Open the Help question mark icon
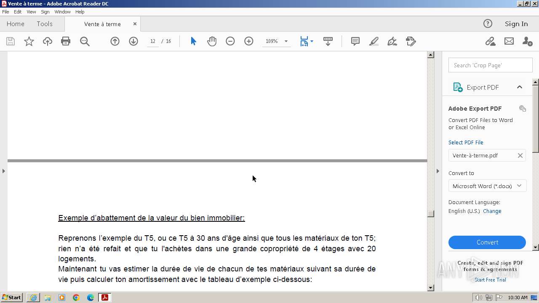The height and width of the screenshot is (303, 539). 488,24
